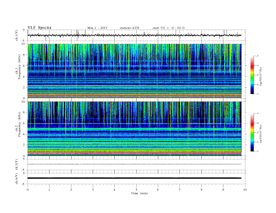Click the thick ch.4 voltage trace
Image resolution: width=276 pixels, height=213 pixels.
[134, 178]
